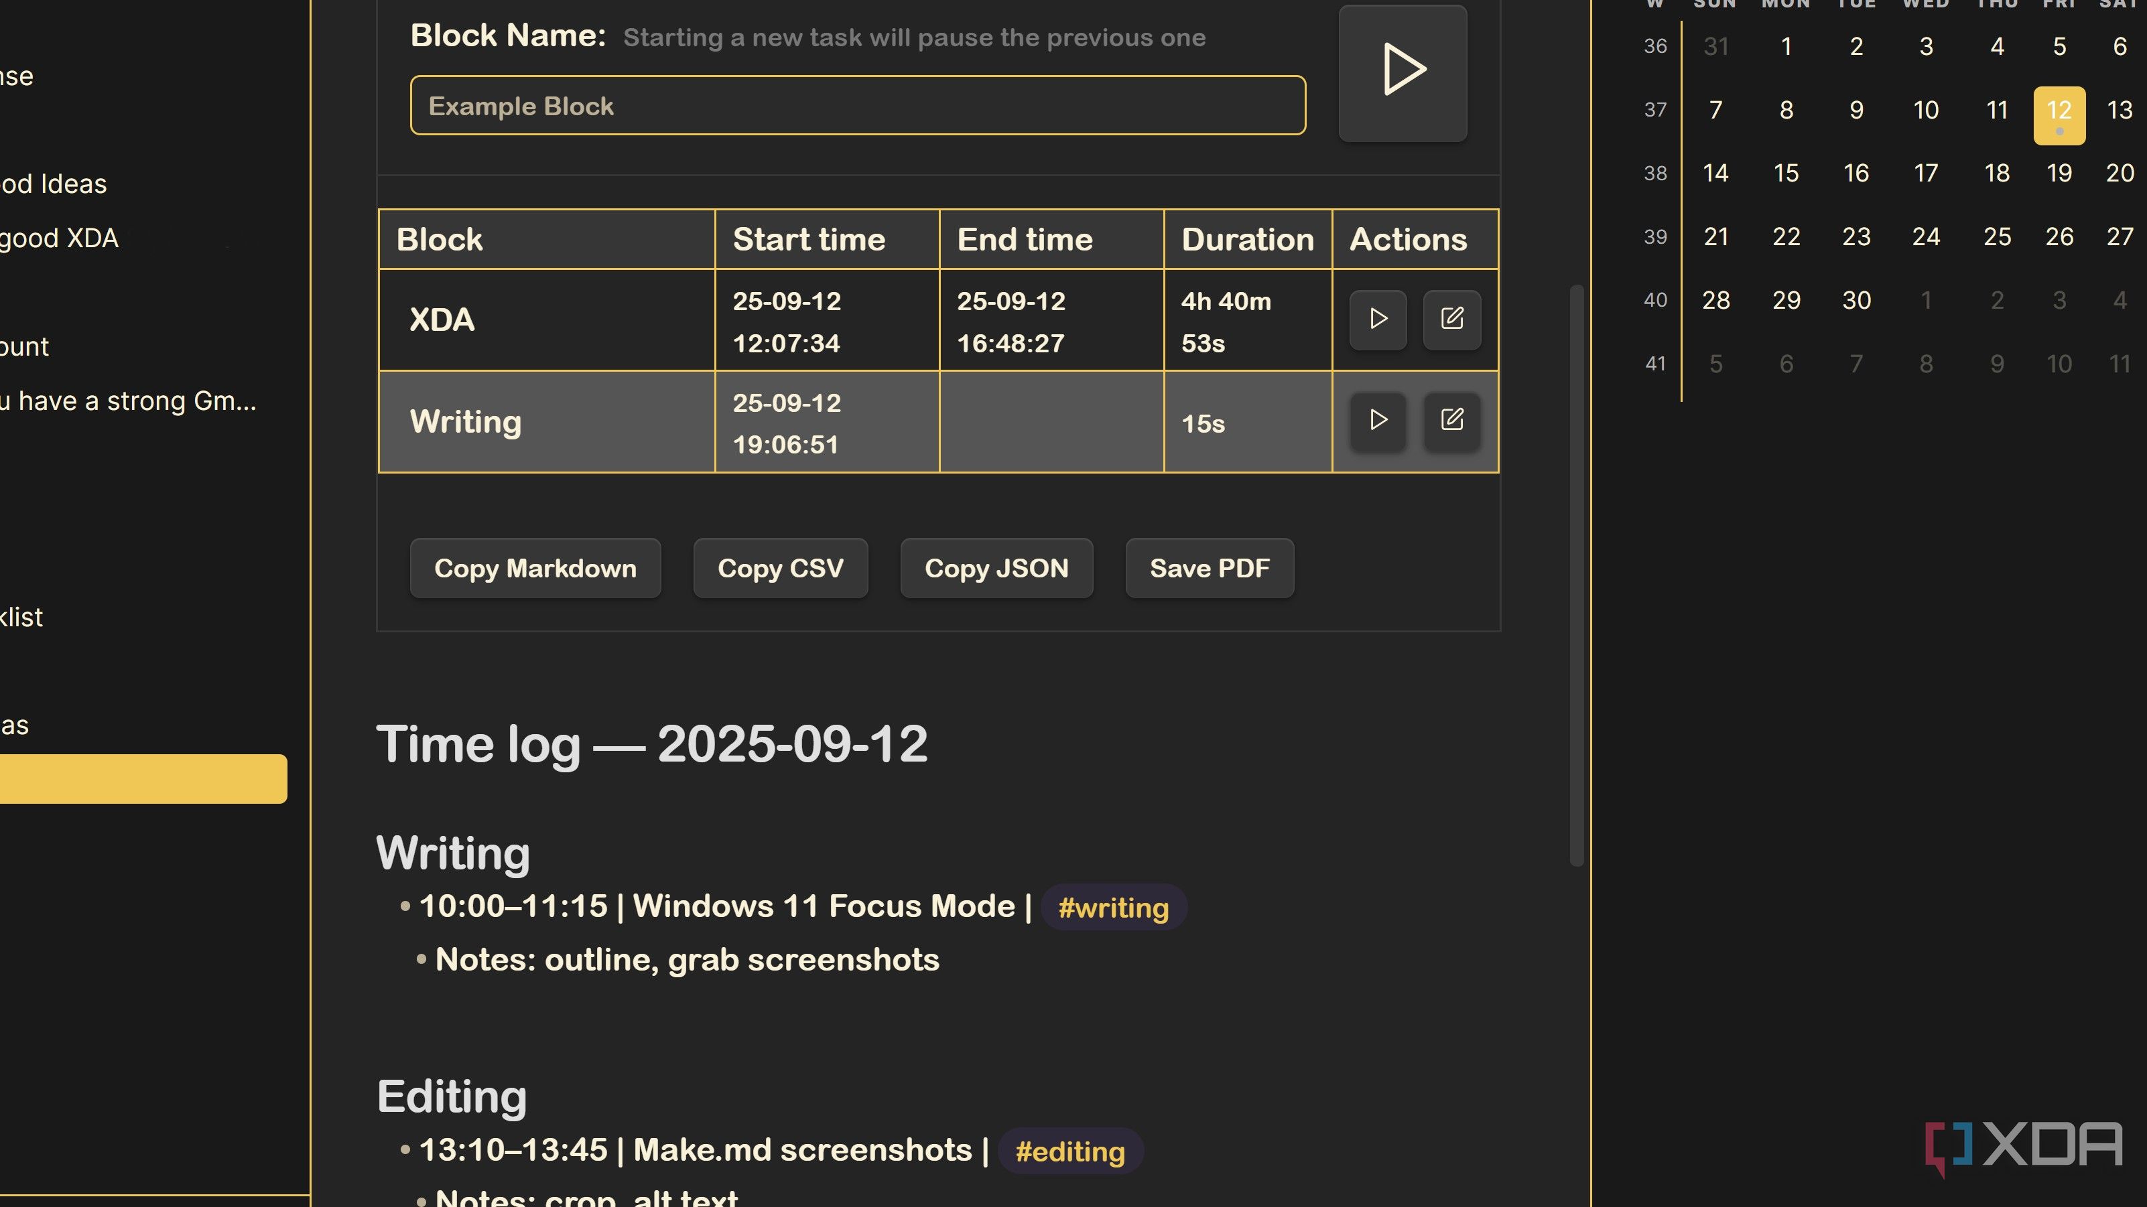
Task: Click the Editing section heading
Action: click(x=452, y=1096)
